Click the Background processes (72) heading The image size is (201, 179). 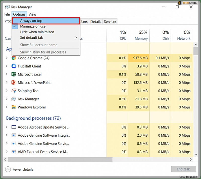33,118
